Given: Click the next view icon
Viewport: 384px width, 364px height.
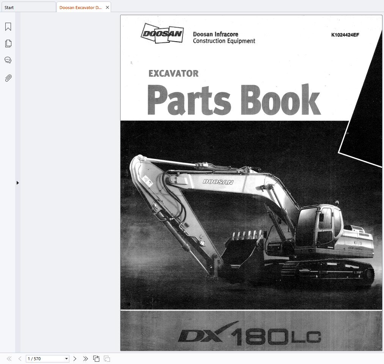Looking at the screenshot, I should [x=107, y=359].
